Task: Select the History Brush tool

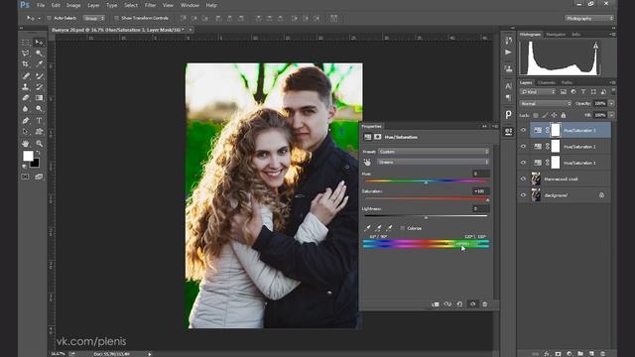Action: (x=39, y=86)
